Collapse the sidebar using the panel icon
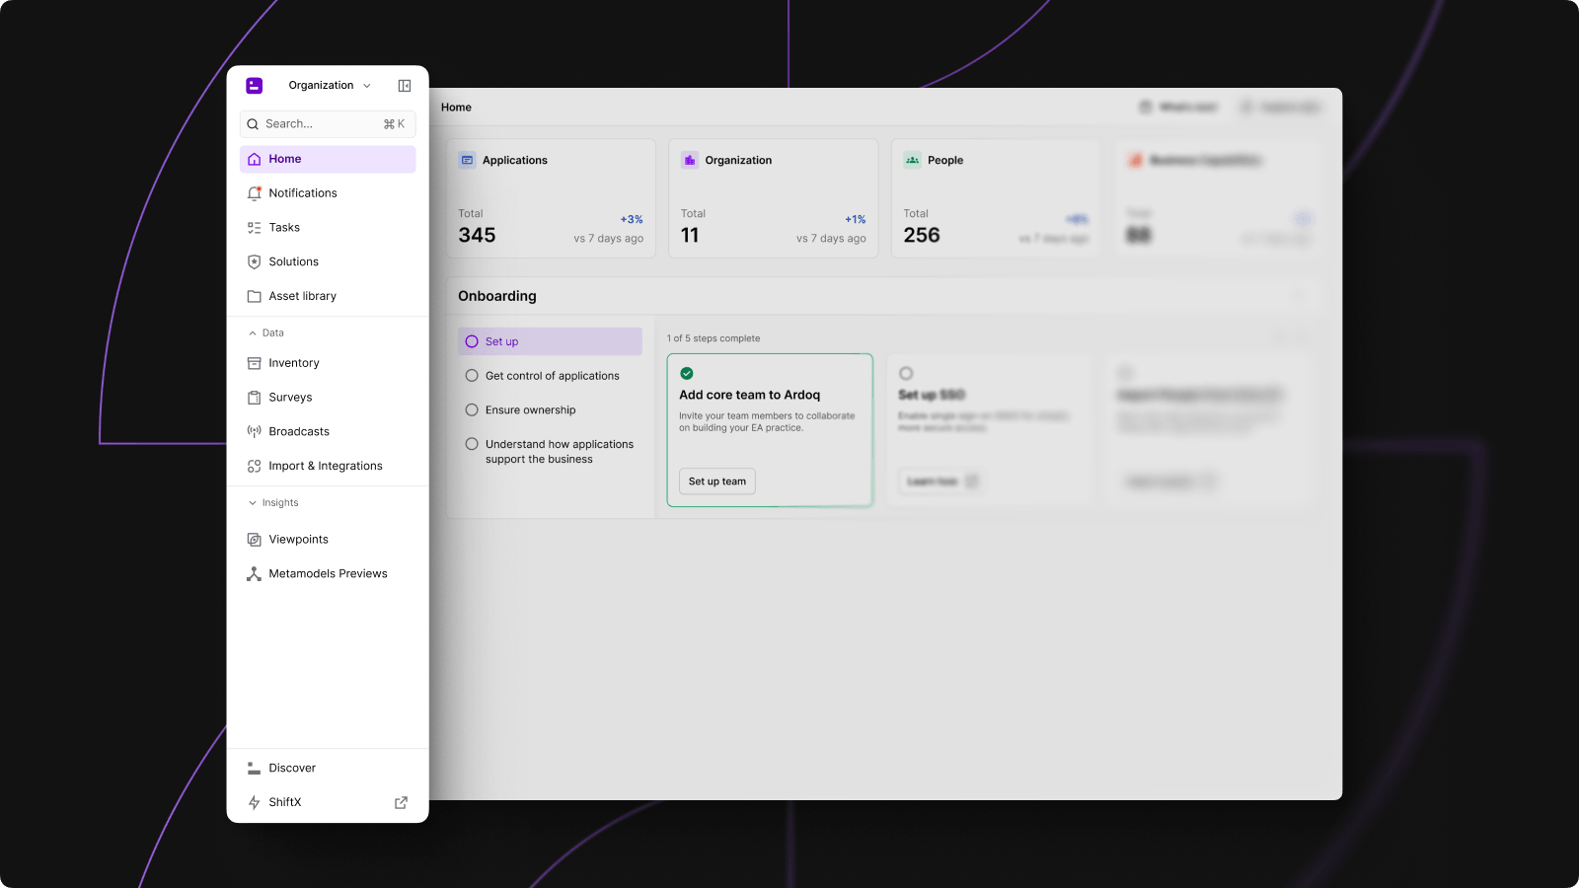 click(x=404, y=86)
